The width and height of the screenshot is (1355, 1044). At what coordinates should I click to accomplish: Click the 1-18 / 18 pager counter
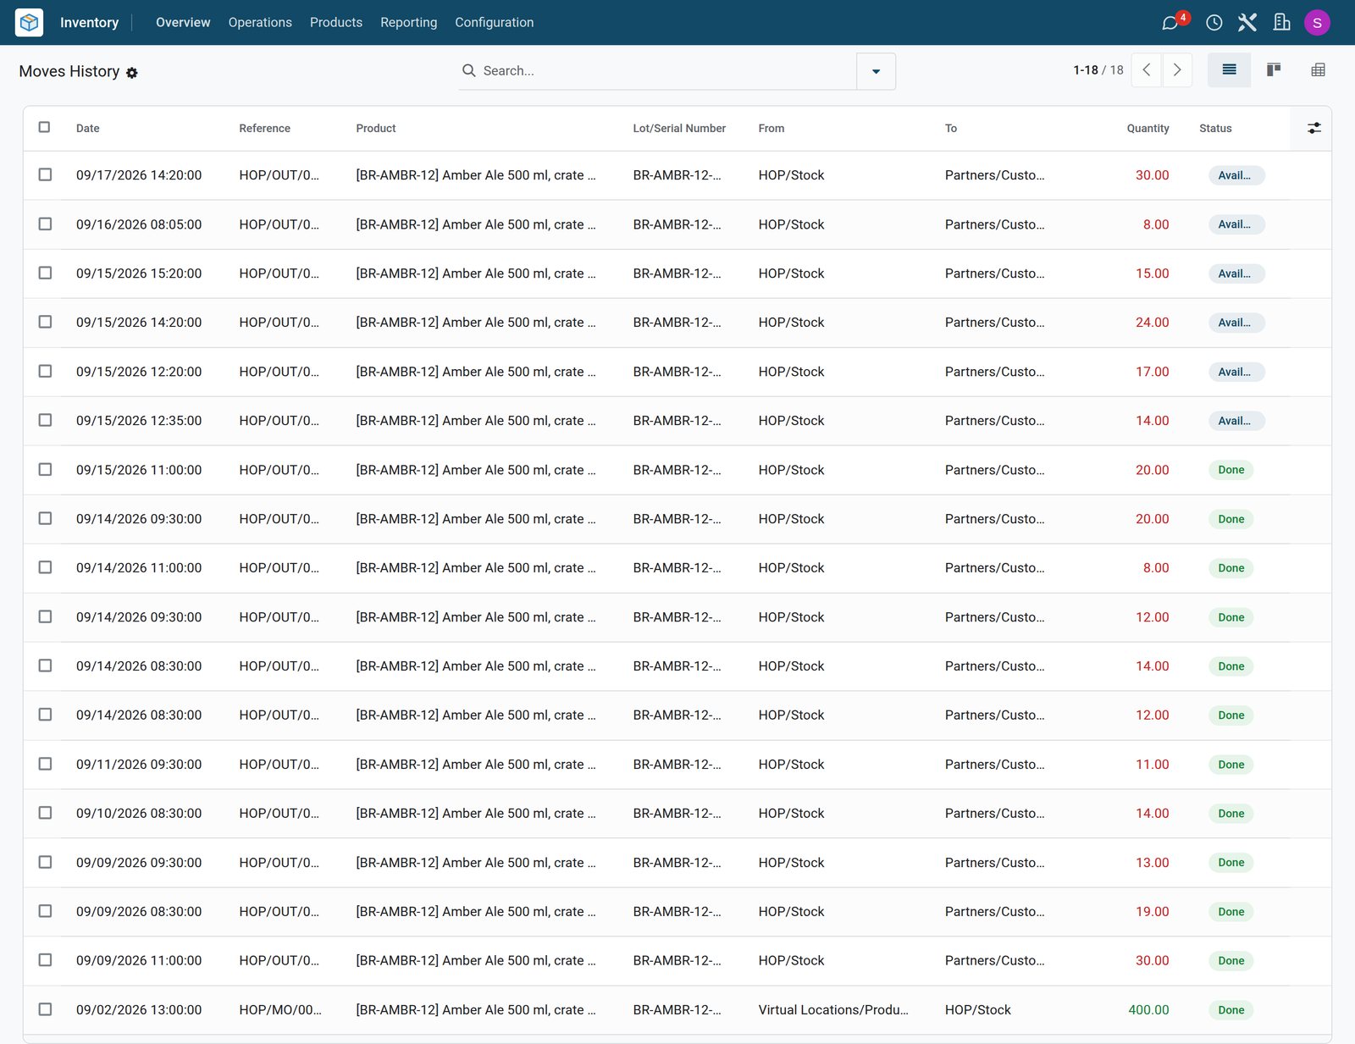coord(1098,70)
